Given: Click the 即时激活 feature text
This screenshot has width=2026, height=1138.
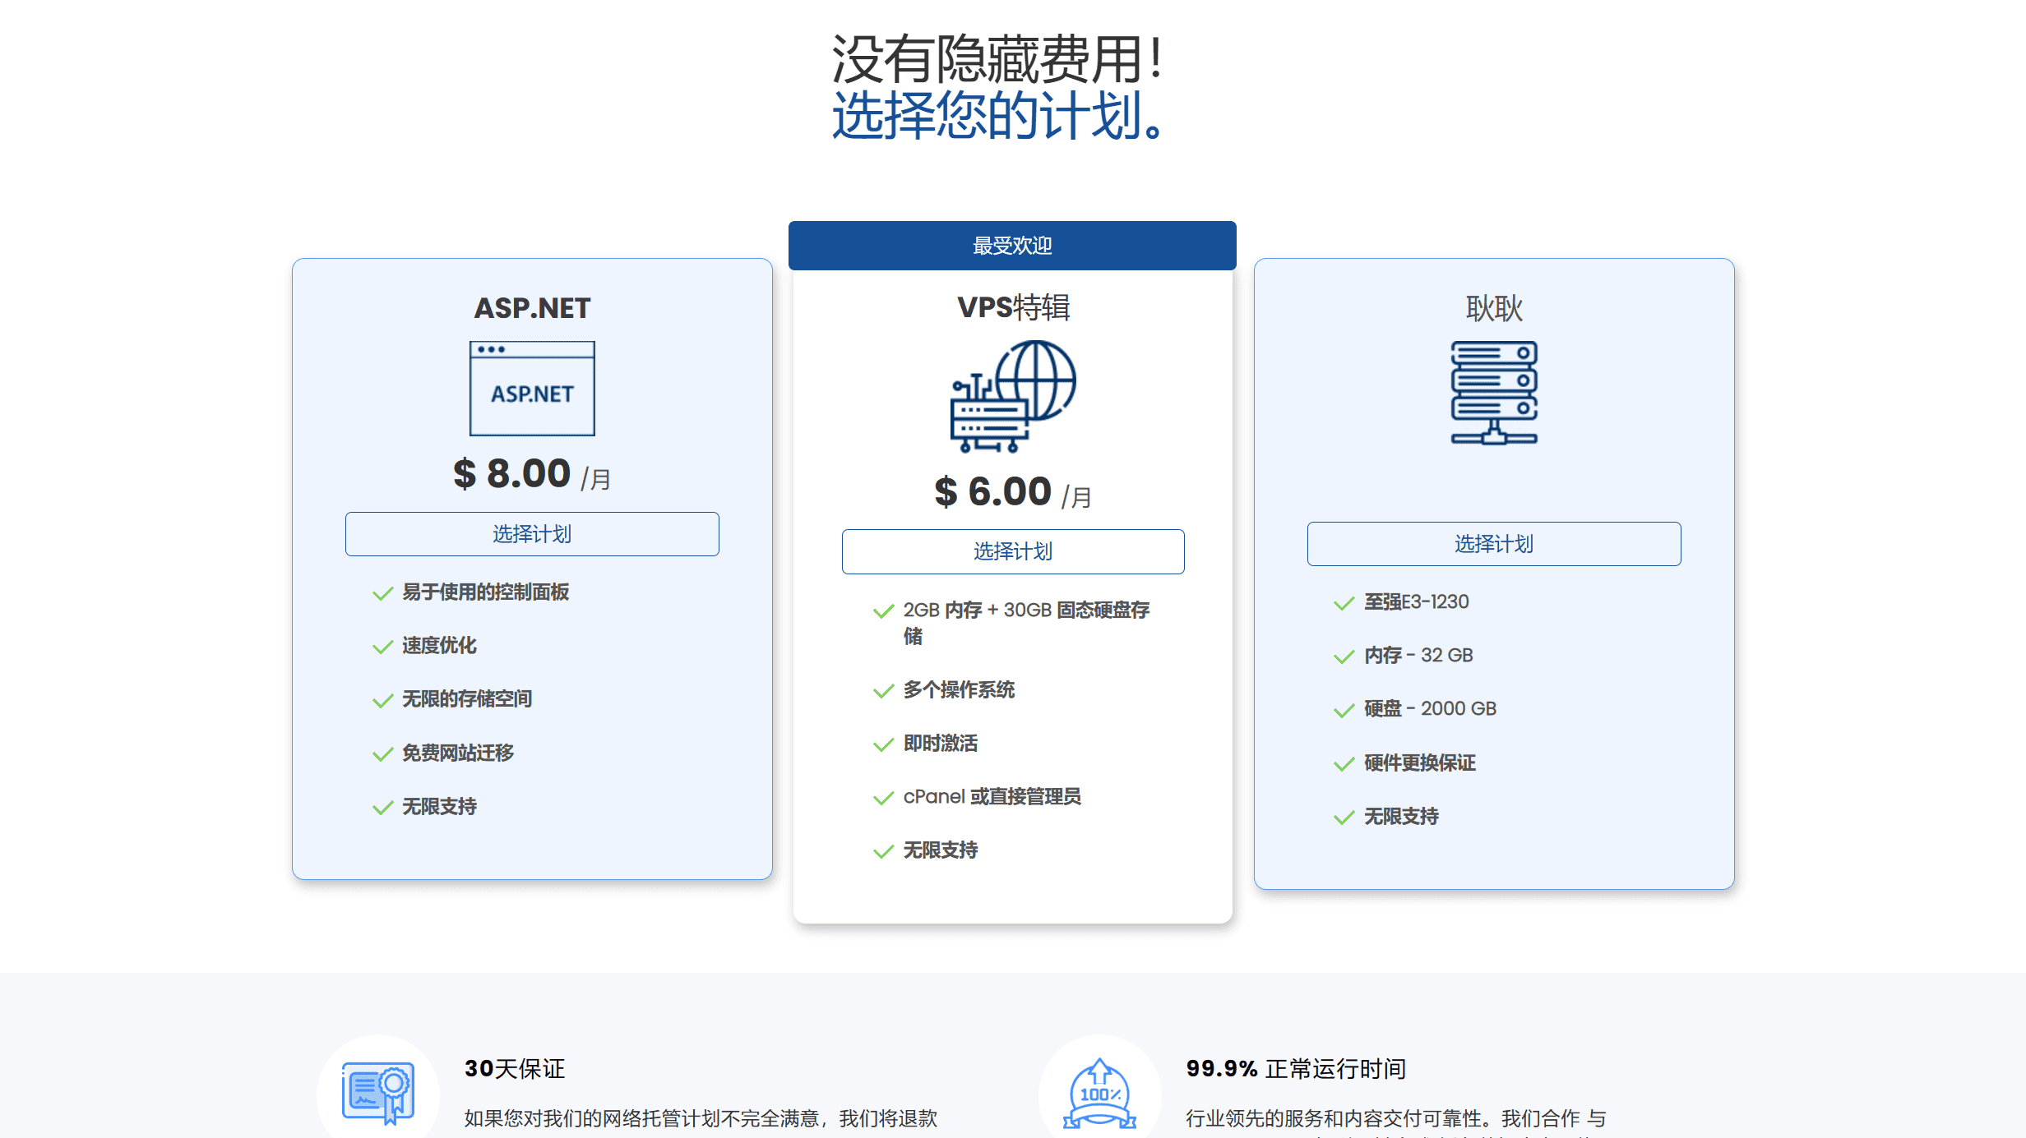Looking at the screenshot, I should point(941,743).
